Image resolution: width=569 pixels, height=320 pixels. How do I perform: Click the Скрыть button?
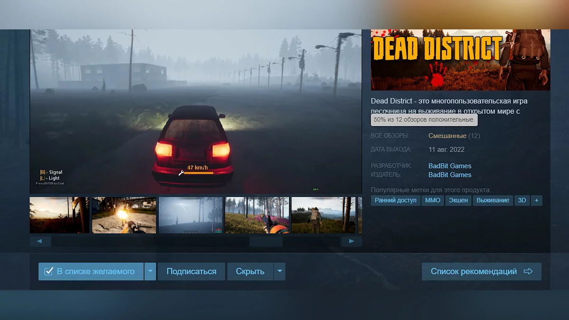coord(250,272)
